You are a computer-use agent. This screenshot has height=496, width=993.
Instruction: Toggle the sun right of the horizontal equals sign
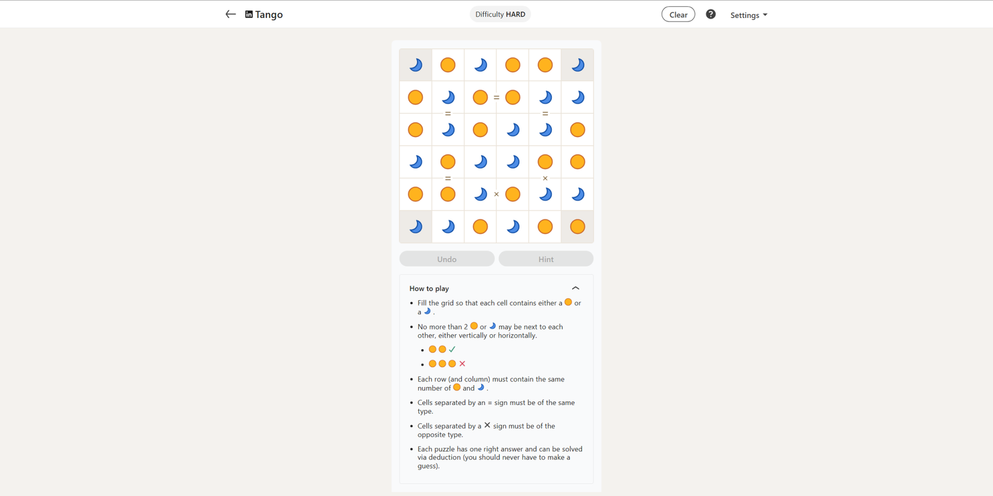(x=513, y=97)
